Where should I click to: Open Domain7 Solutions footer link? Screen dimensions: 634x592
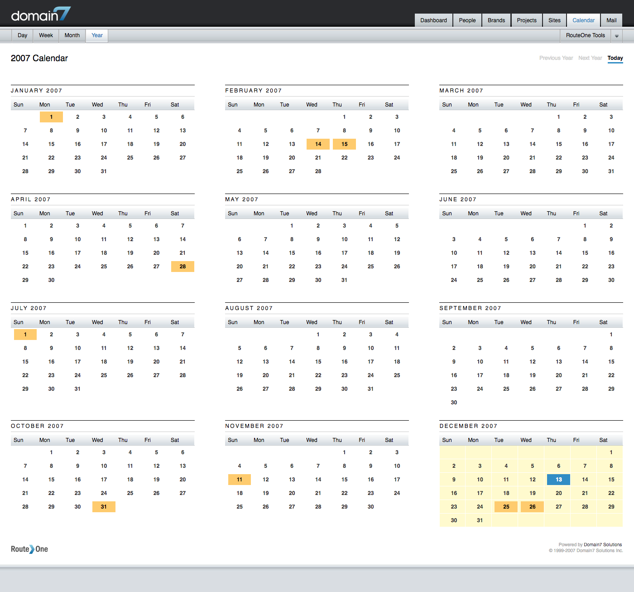tap(602, 544)
